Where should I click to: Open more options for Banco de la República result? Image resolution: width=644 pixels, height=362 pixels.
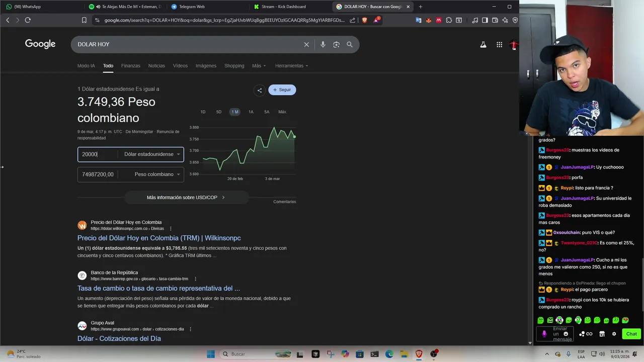coord(195,279)
